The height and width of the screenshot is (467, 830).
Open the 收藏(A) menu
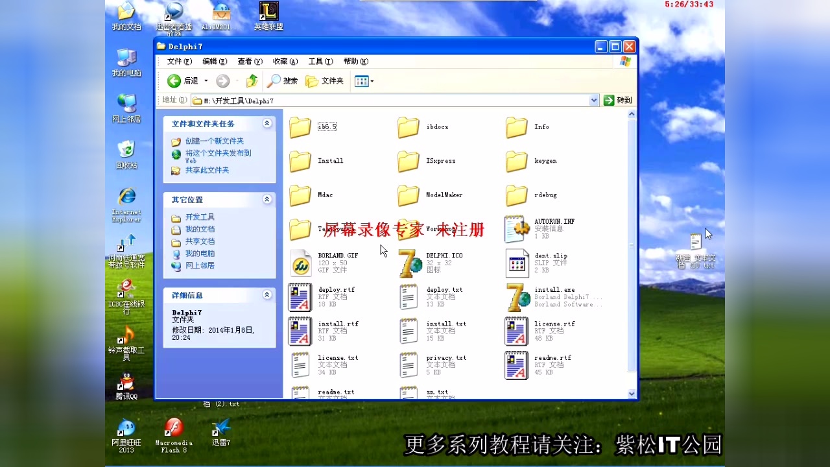(x=285, y=62)
